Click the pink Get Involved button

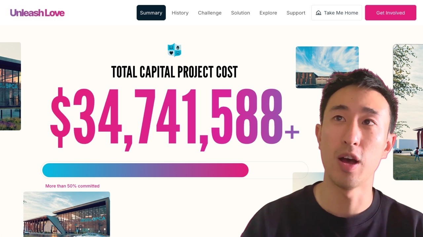click(391, 13)
